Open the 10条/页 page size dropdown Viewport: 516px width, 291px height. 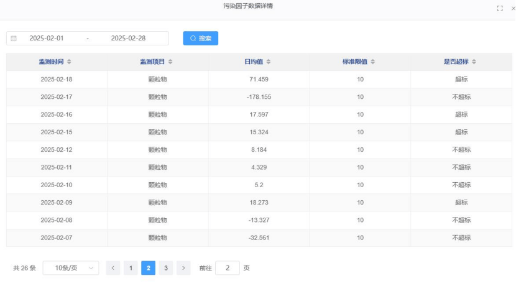coord(71,268)
